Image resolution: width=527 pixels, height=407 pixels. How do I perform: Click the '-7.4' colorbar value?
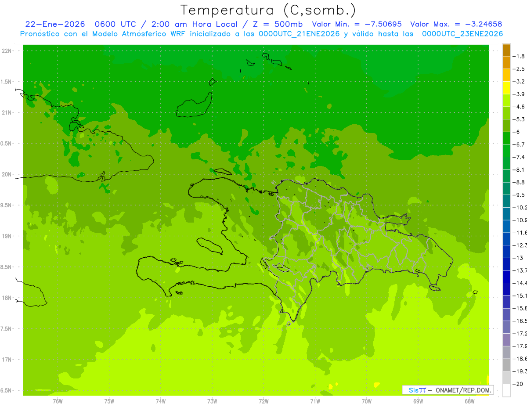click(519, 157)
